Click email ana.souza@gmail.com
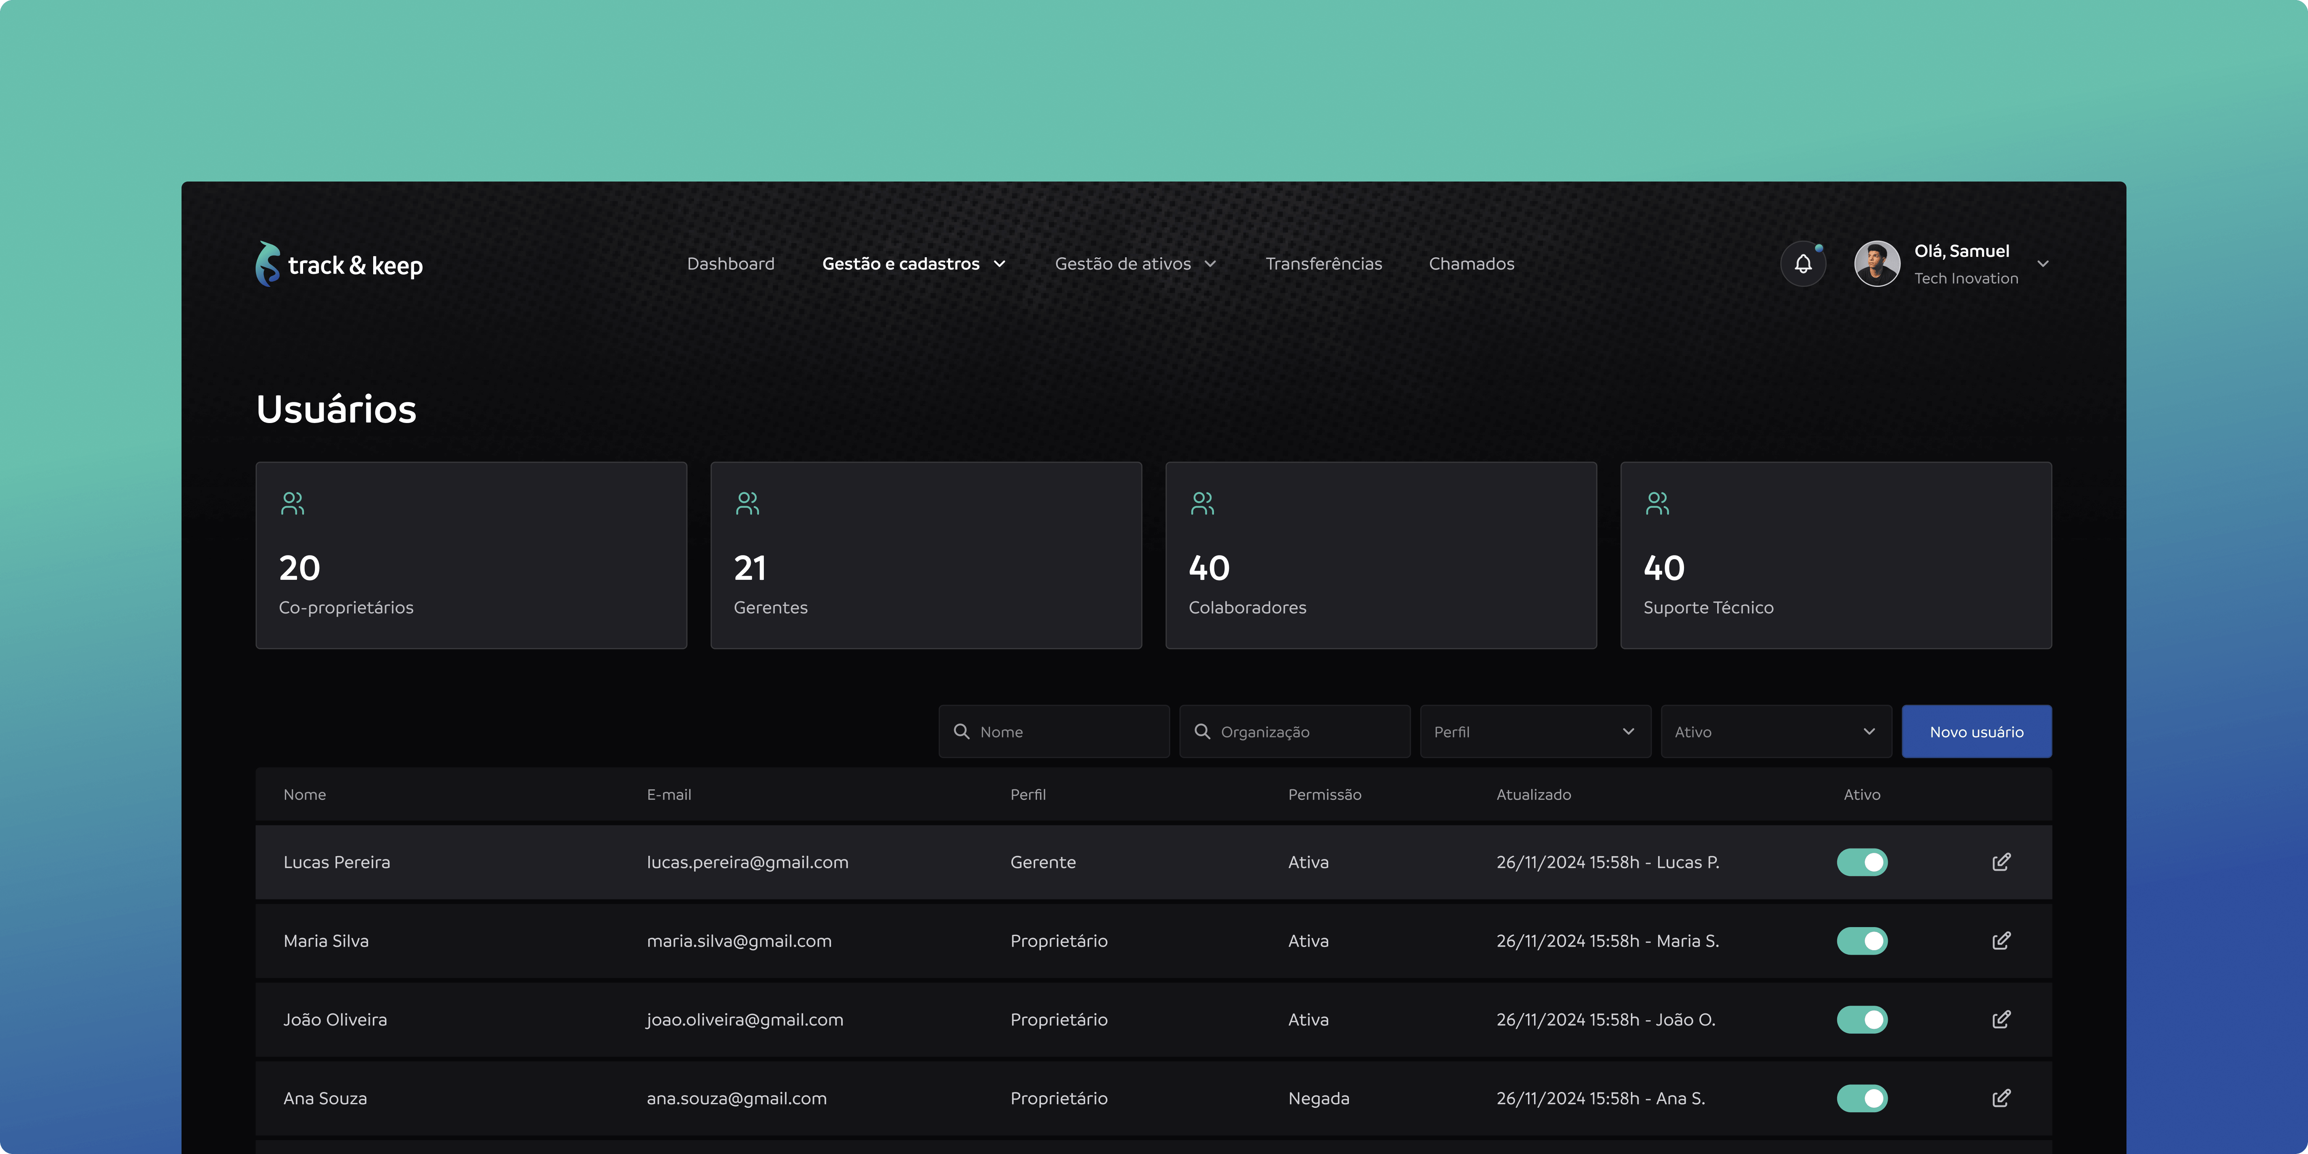Image resolution: width=2308 pixels, height=1154 pixels. tap(737, 1098)
